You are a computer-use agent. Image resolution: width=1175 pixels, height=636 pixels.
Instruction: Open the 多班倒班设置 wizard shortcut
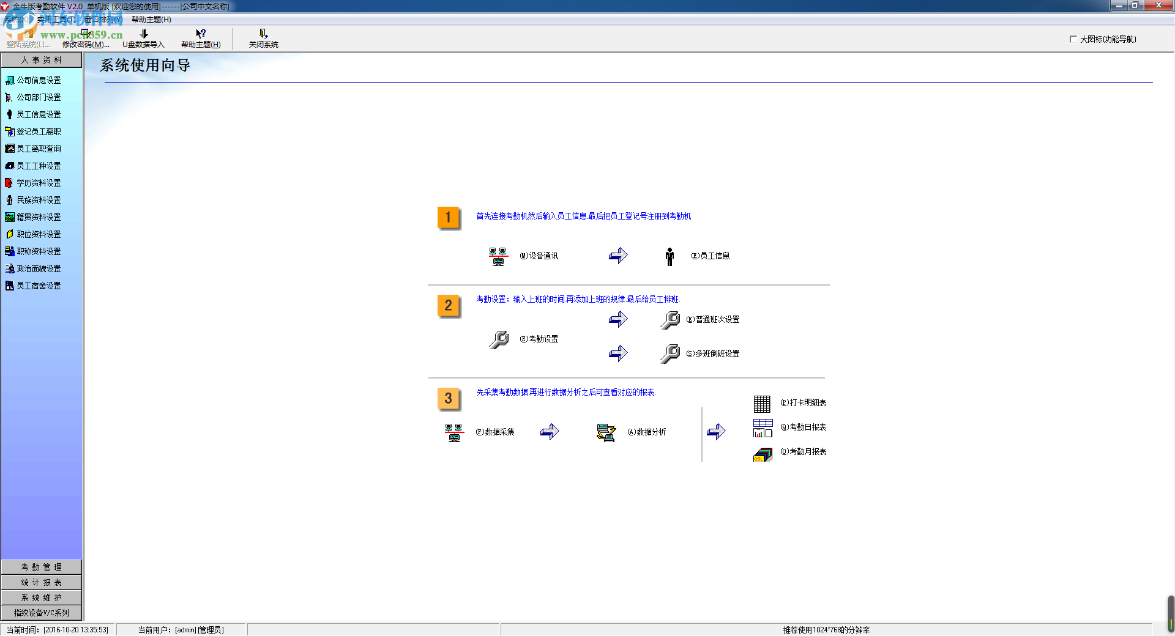tap(700, 354)
